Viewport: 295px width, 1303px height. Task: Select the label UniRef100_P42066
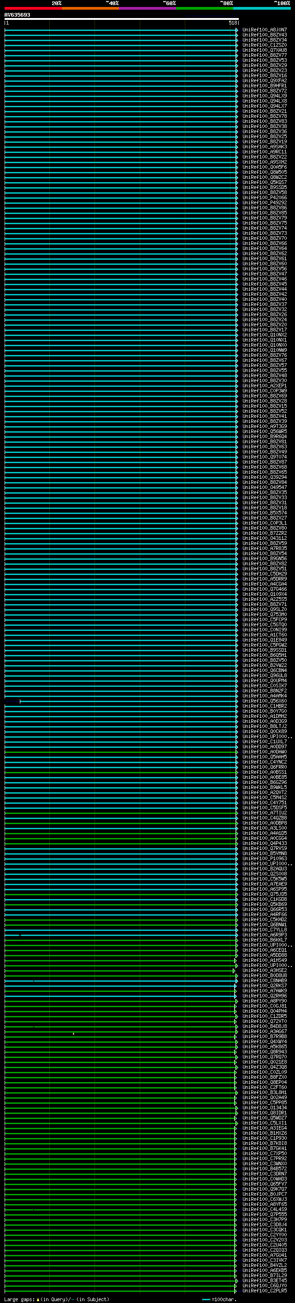265,198
